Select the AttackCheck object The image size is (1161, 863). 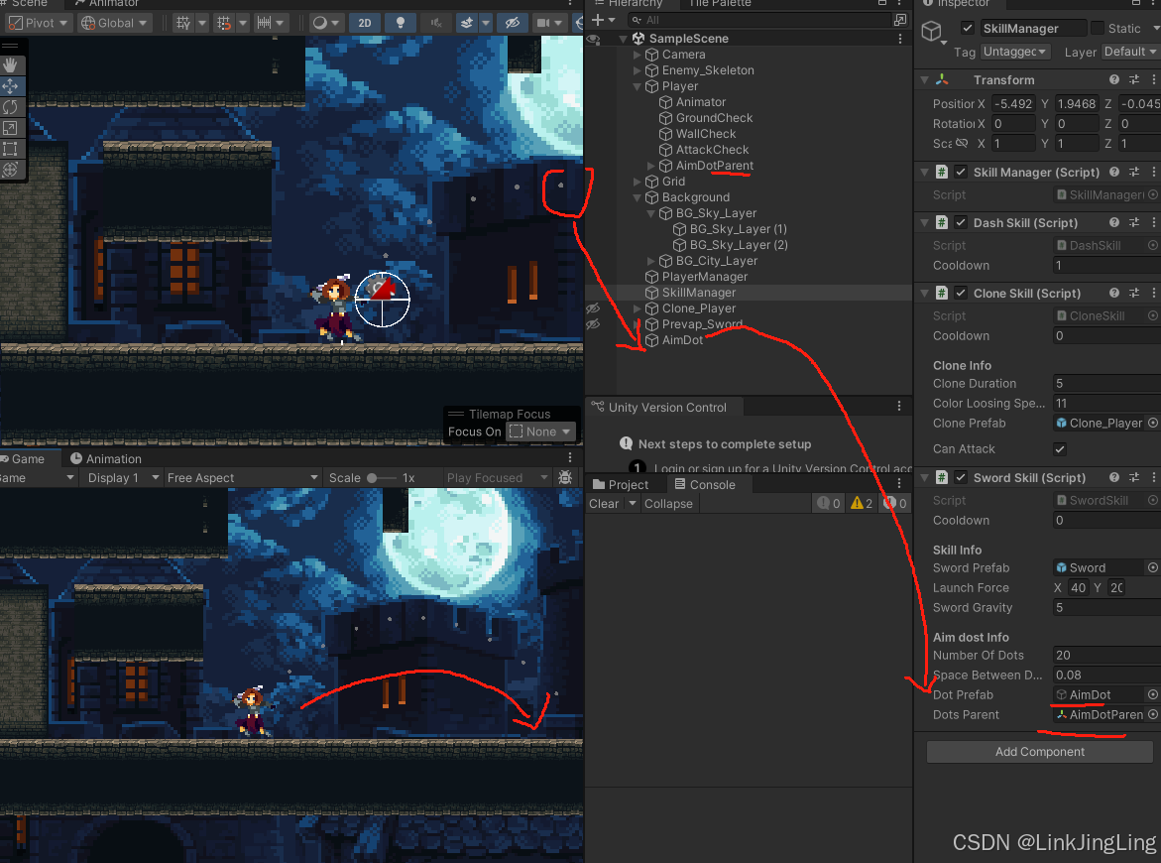[712, 150]
